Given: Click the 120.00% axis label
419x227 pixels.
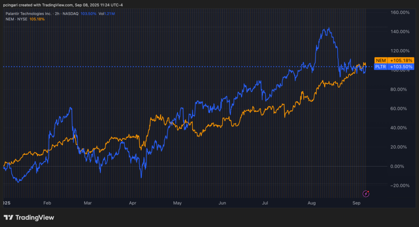Looking at the screenshot, I should point(400,51).
